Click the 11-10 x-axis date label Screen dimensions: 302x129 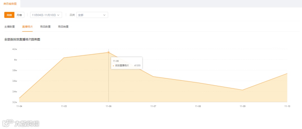[x=287, y=106]
